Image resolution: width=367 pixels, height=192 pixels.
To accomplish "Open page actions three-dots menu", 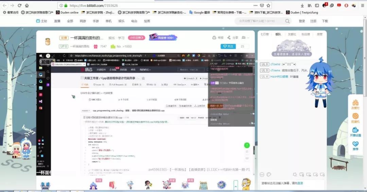I will coord(256,5).
